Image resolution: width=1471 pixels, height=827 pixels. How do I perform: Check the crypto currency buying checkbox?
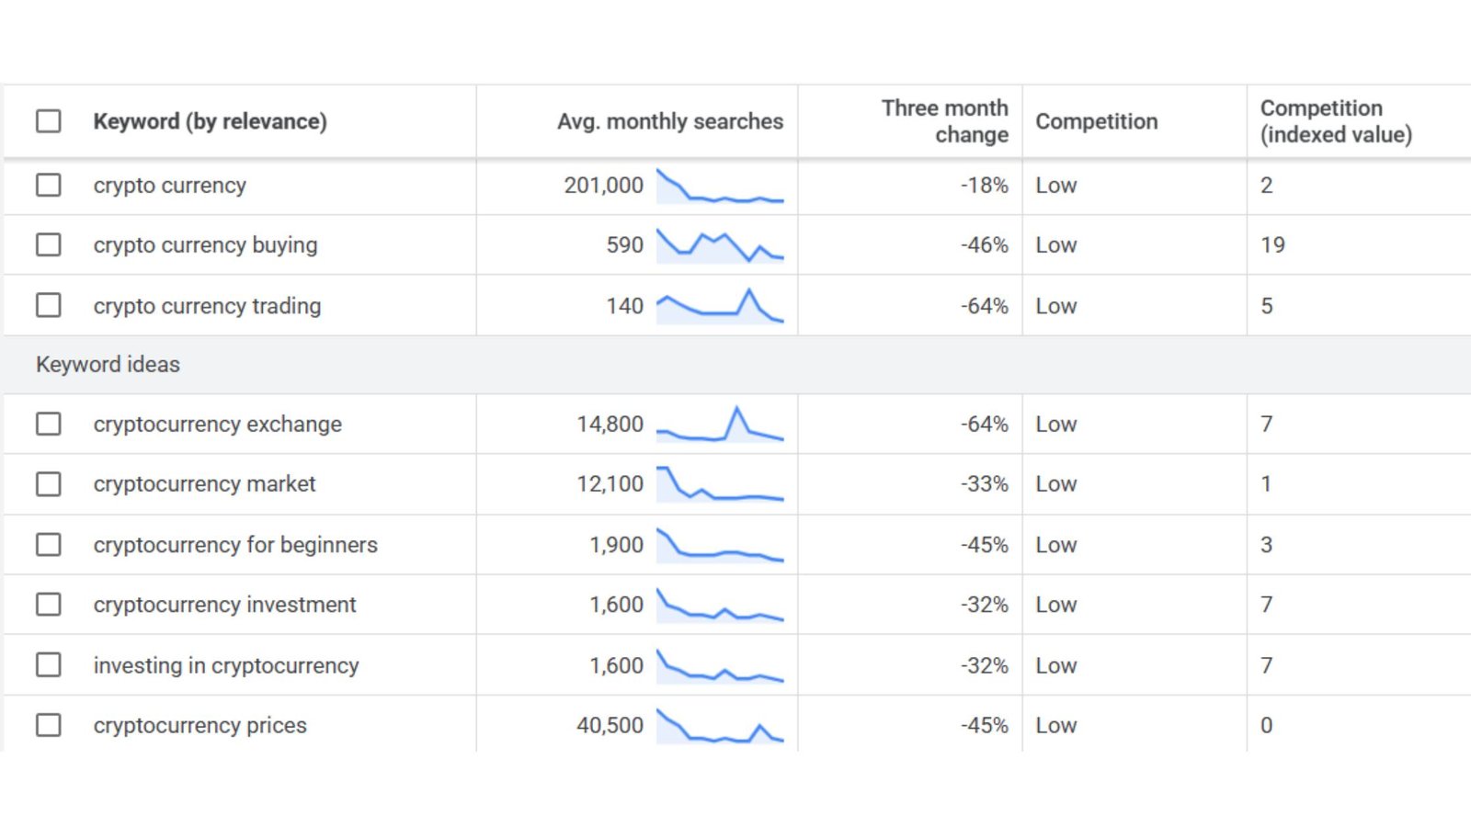[x=48, y=244]
